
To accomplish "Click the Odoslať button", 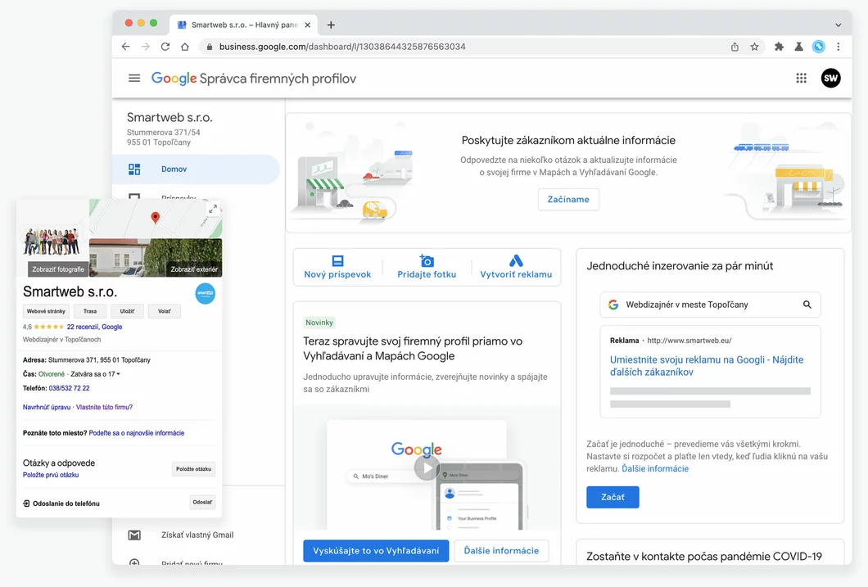I will click(x=202, y=503).
